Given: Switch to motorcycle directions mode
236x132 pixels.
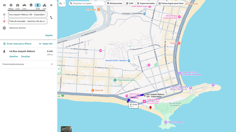Looking at the screenshot, I should [24, 5].
